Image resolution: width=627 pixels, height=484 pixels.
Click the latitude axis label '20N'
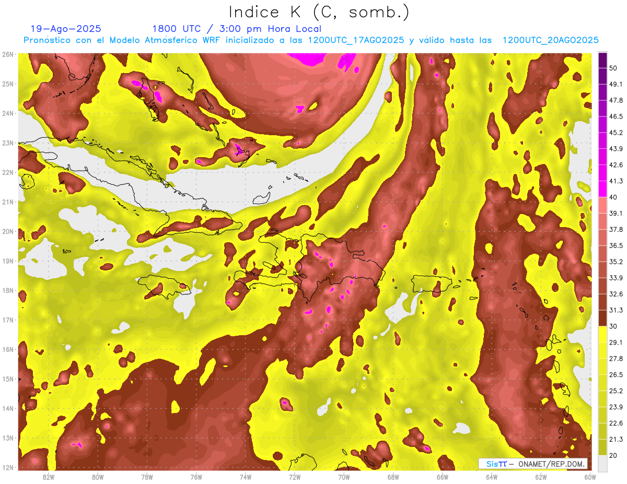[8, 231]
